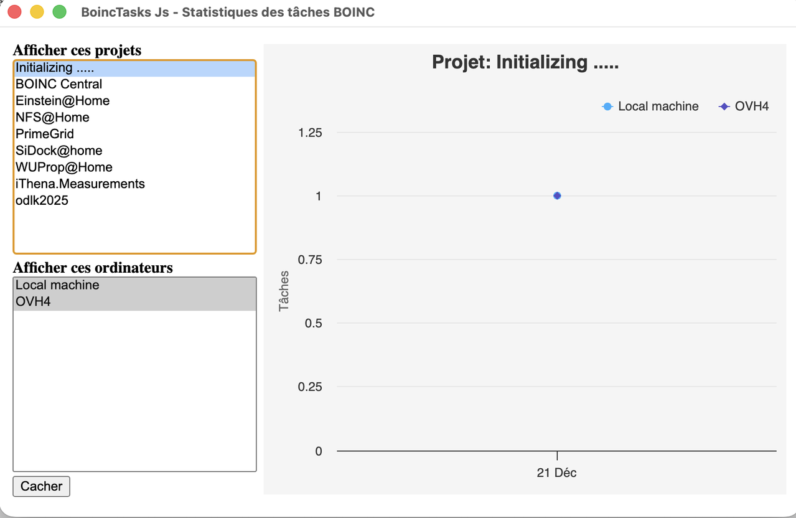
Task: Click the 'Afficher ces ordinateurs' heading
Action: point(93,268)
